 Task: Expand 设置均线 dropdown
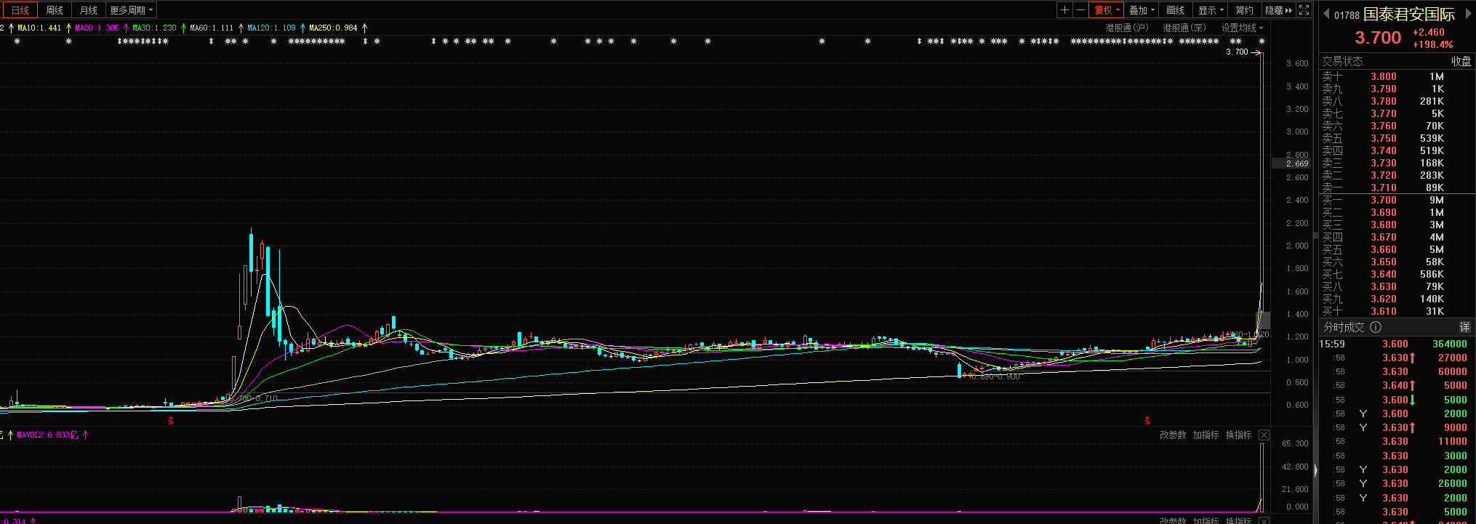(1242, 28)
